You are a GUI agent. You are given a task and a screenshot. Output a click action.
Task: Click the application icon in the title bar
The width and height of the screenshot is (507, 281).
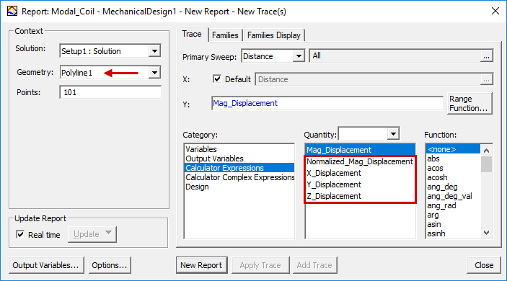pos(12,12)
